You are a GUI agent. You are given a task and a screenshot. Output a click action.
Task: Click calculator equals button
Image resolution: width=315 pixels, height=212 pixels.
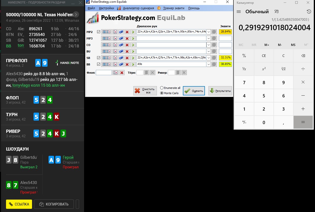coord(303,122)
